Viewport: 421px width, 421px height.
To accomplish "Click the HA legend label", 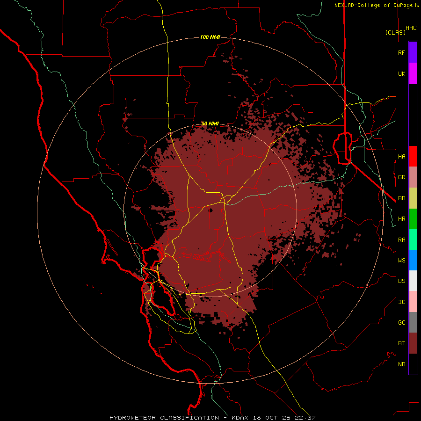I will pyautogui.click(x=401, y=156).
